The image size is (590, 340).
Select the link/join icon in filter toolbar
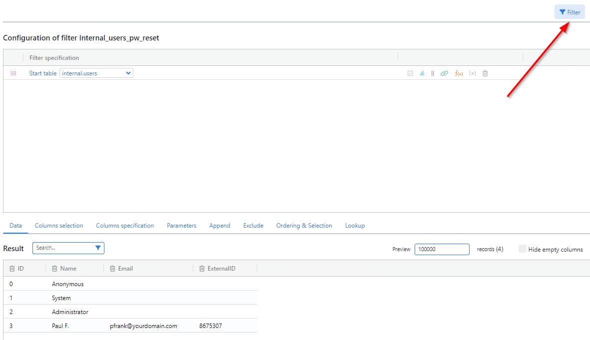[x=445, y=73]
